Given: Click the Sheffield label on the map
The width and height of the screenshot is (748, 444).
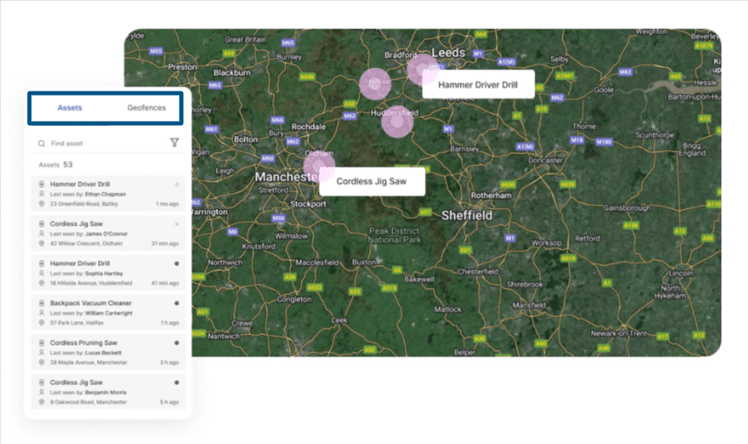Looking at the screenshot, I should point(467,216).
